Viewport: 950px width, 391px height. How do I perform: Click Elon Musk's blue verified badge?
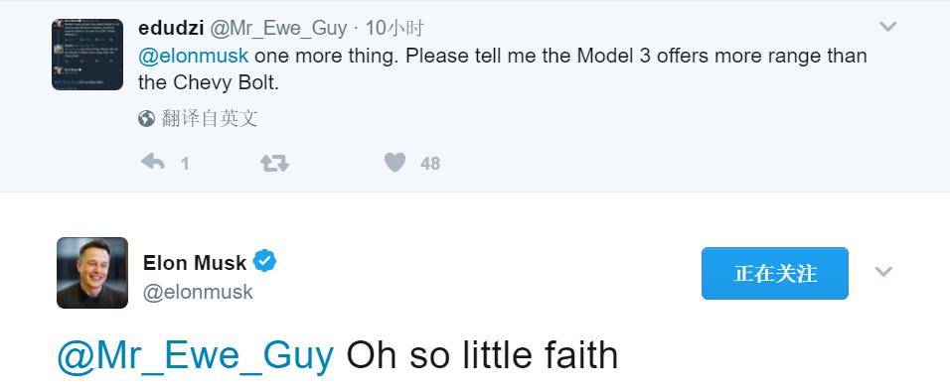click(264, 261)
